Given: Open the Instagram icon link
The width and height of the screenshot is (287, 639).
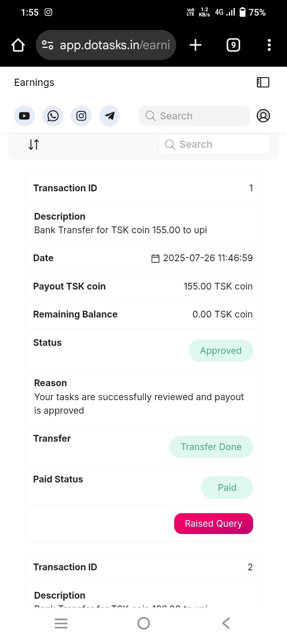Looking at the screenshot, I should (81, 116).
